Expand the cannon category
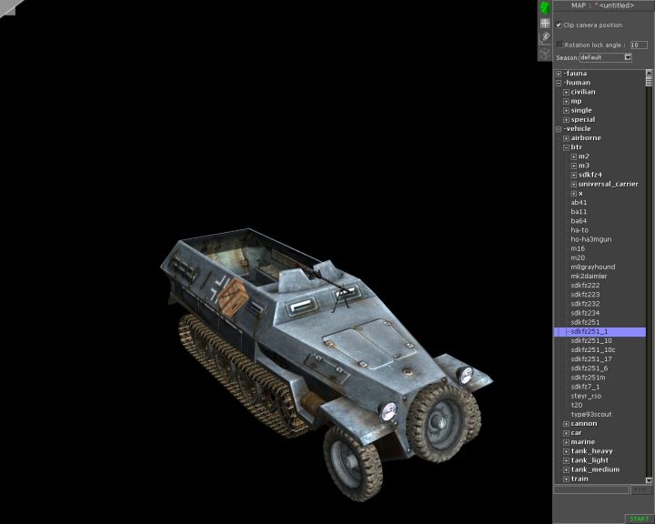 566,424
